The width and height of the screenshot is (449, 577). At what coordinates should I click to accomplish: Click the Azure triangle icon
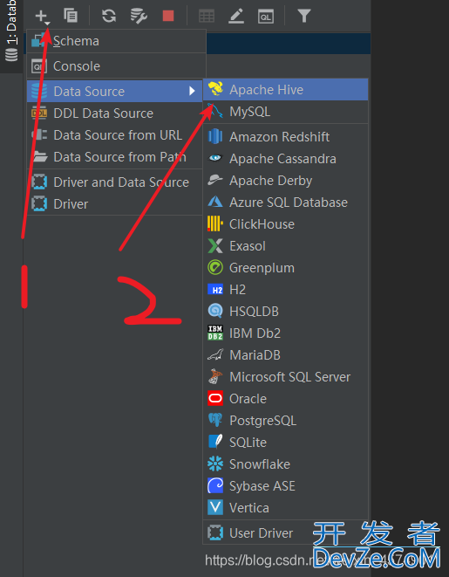pyautogui.click(x=215, y=202)
